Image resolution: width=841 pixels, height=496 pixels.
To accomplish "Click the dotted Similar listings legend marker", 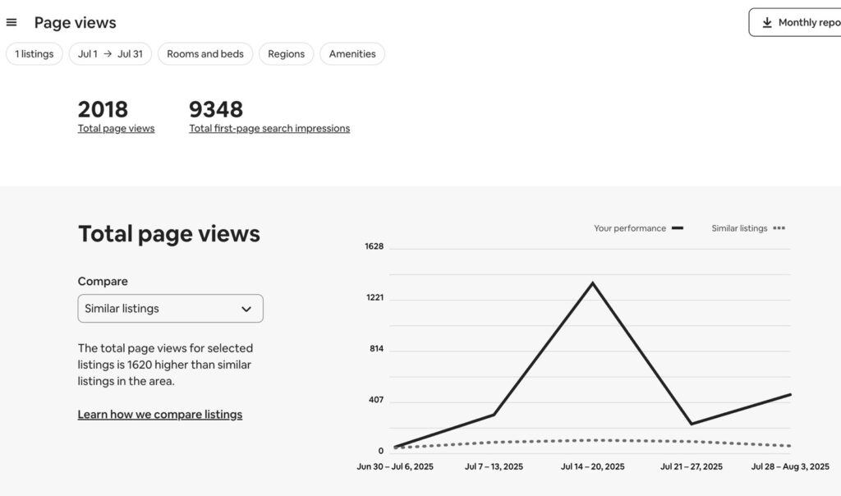I will [779, 228].
